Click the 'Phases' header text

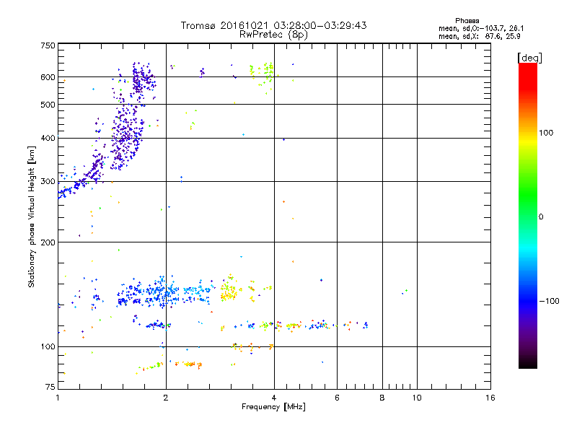tap(467, 21)
